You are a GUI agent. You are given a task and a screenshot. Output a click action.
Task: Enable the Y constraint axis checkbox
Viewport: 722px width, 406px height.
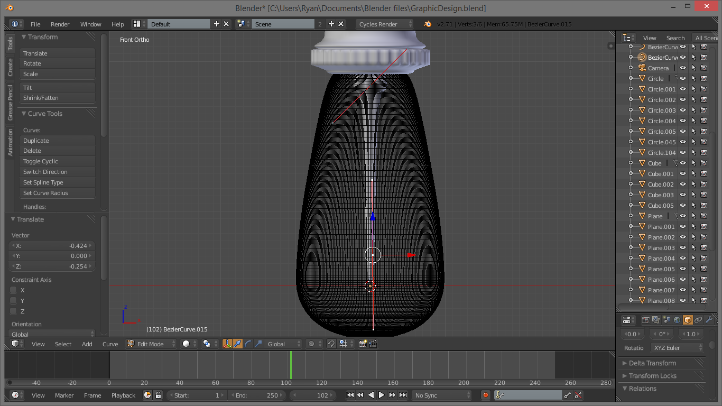click(14, 300)
